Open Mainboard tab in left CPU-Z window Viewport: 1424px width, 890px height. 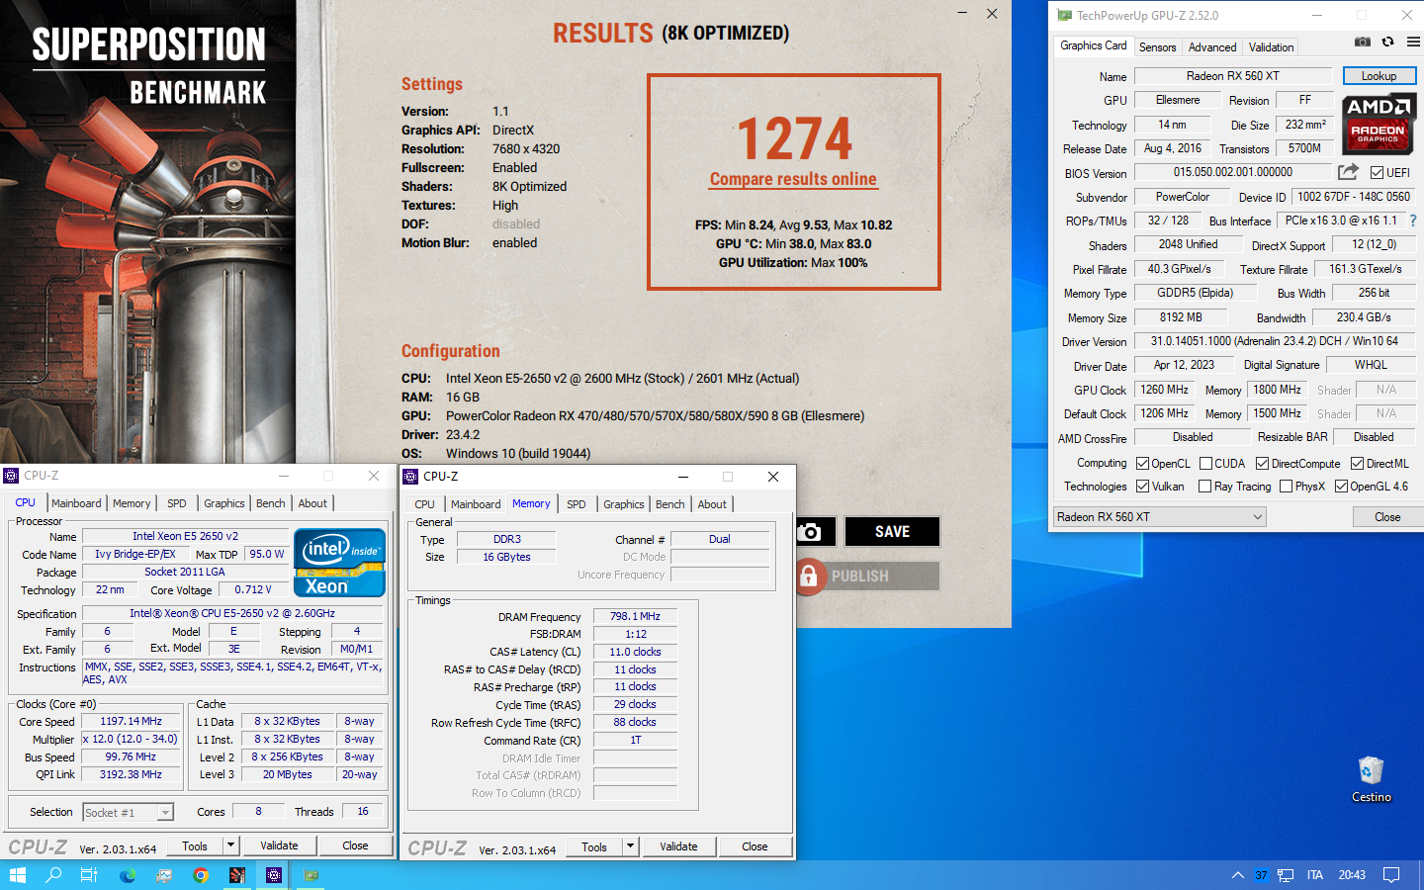click(76, 503)
